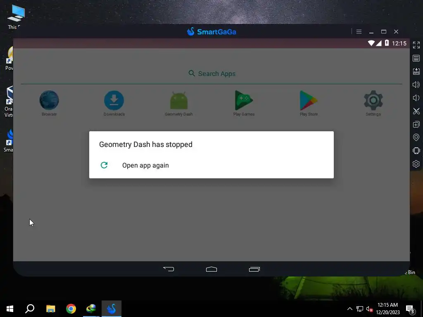The image size is (423, 317).
Task: Click the Android battery status icon
Action: (x=387, y=43)
